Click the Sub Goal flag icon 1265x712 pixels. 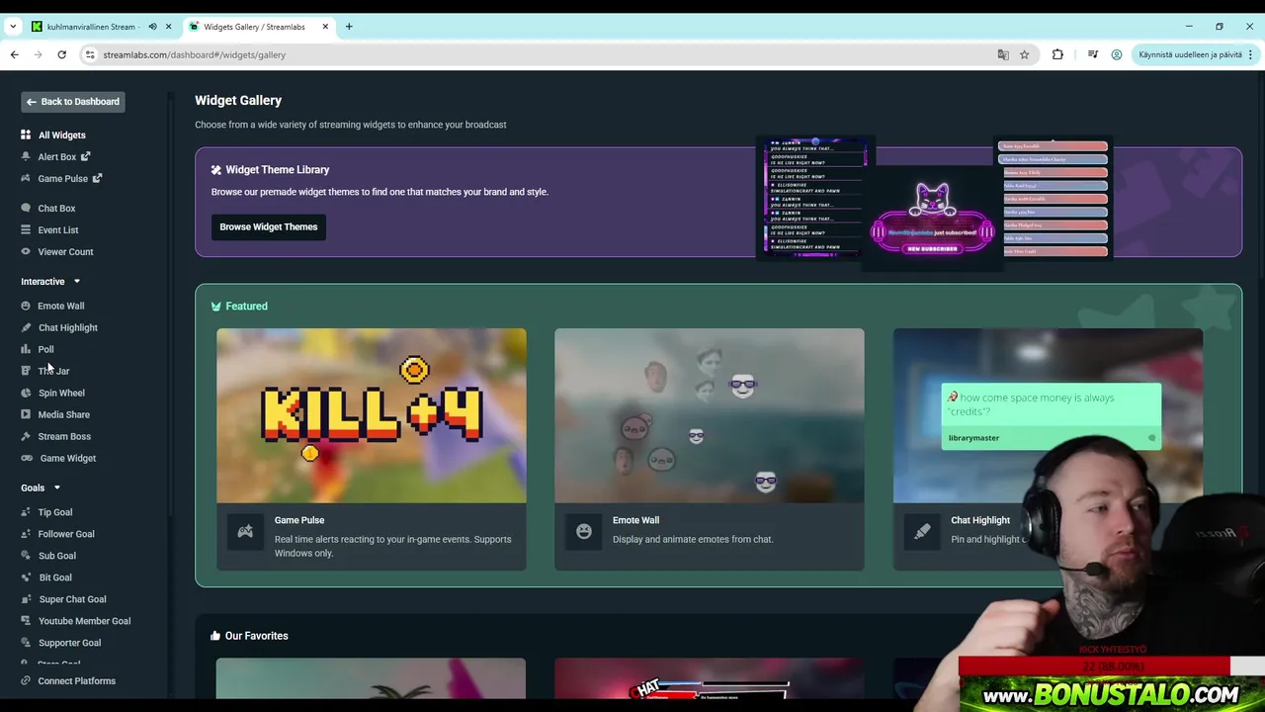pos(26,556)
